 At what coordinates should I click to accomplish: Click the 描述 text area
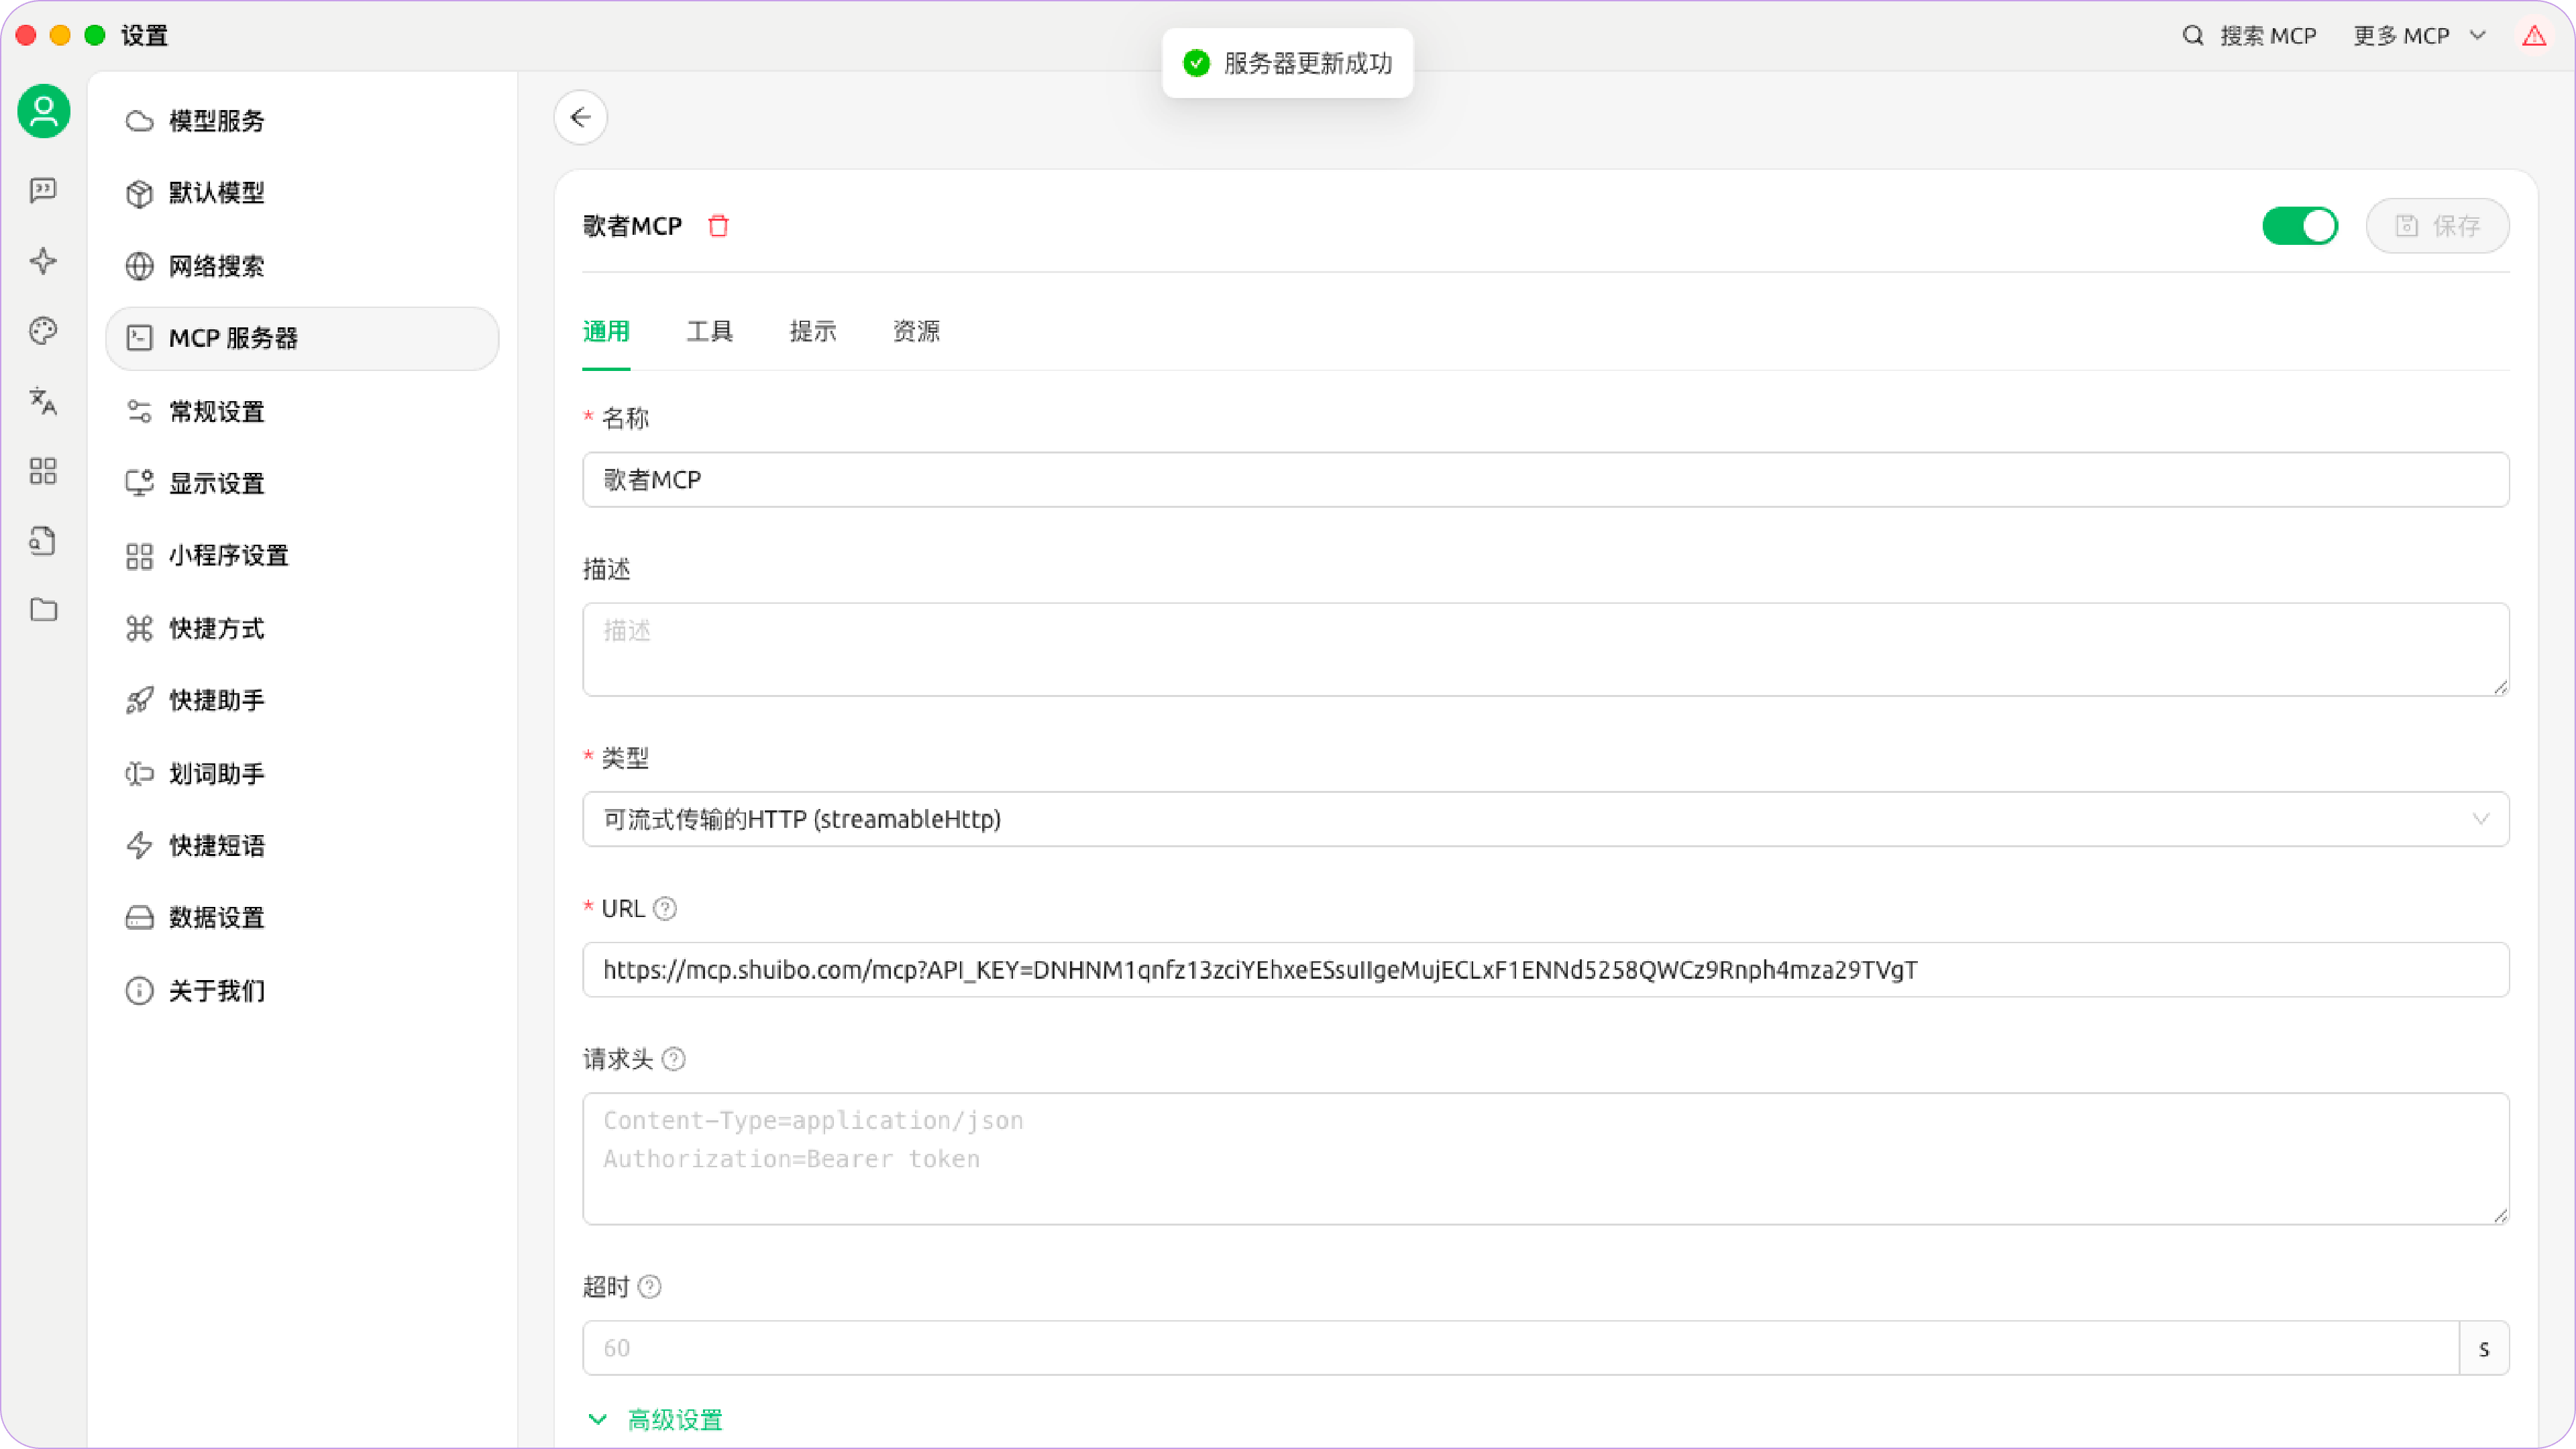click(1546, 649)
